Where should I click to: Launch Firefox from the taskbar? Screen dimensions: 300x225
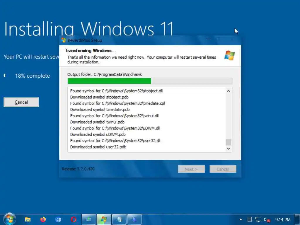(x=43, y=219)
